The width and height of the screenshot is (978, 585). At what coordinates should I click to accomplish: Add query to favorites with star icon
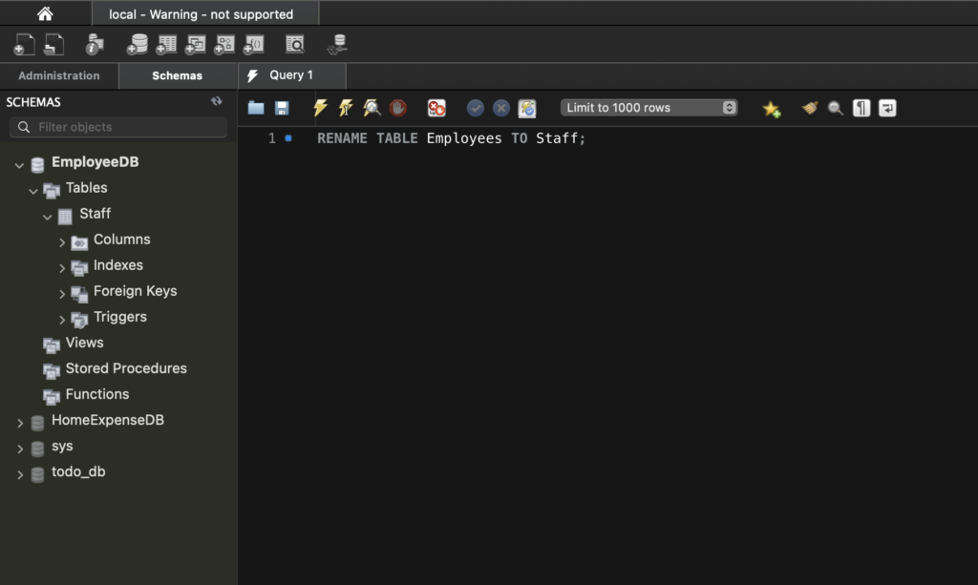click(x=772, y=109)
